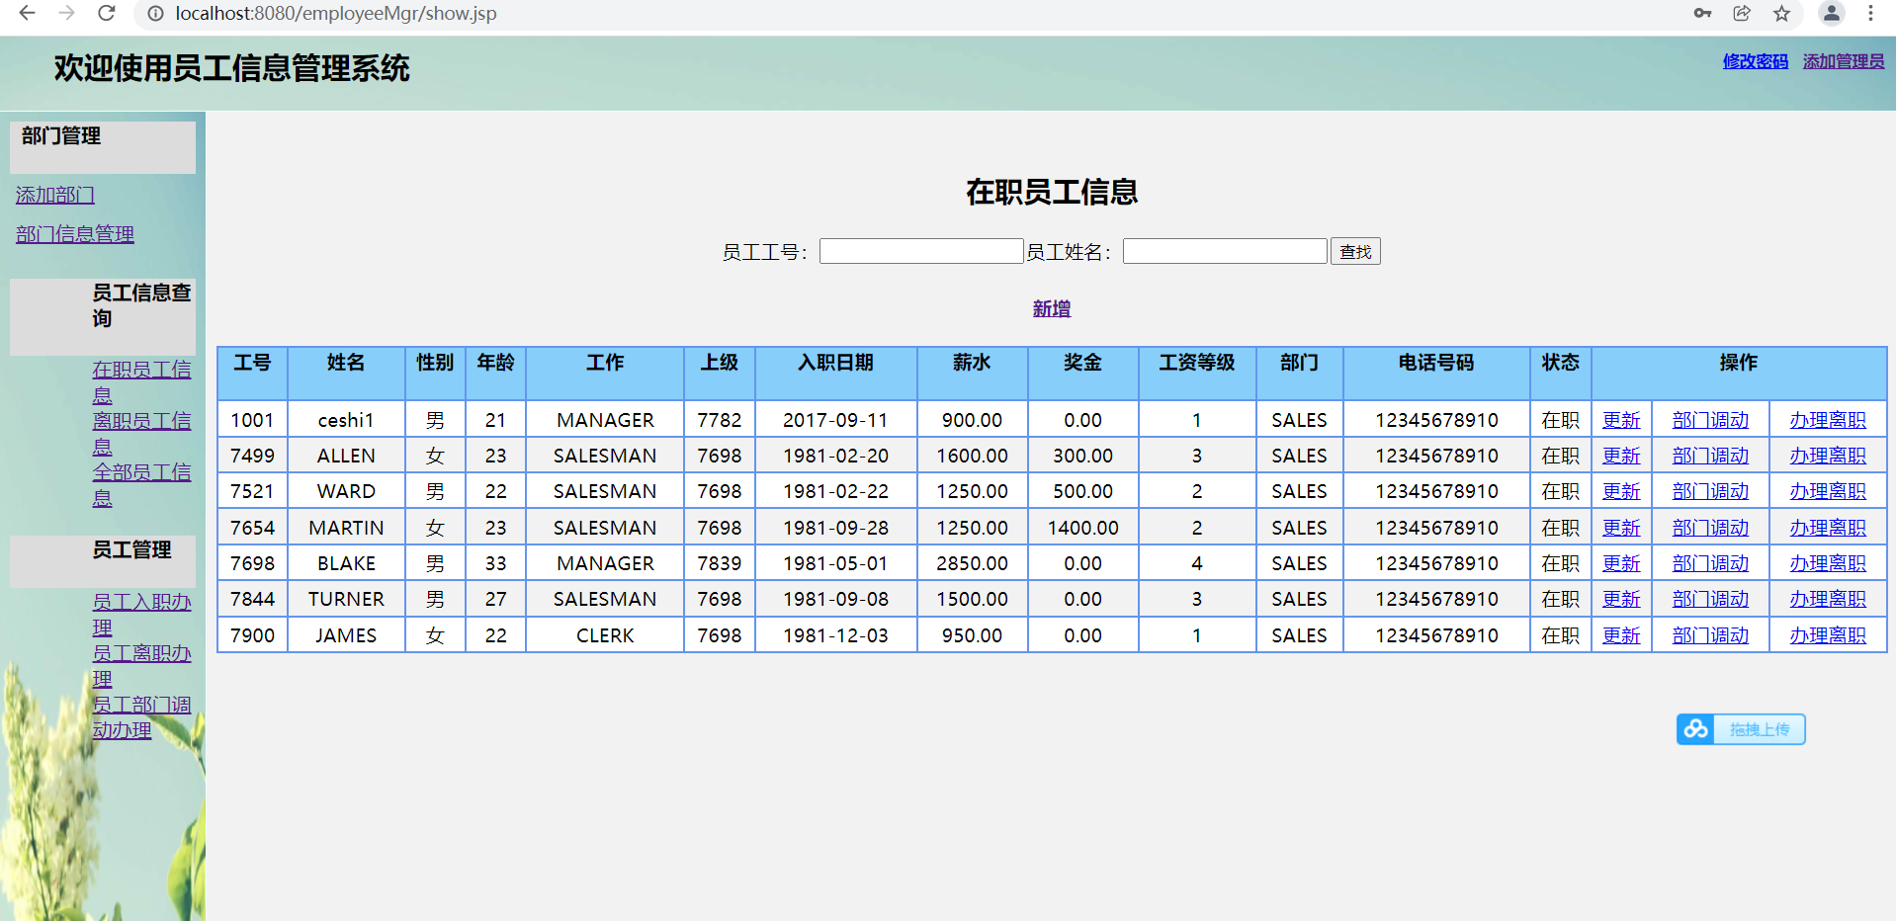Click the 修改密码 link

point(1755,61)
